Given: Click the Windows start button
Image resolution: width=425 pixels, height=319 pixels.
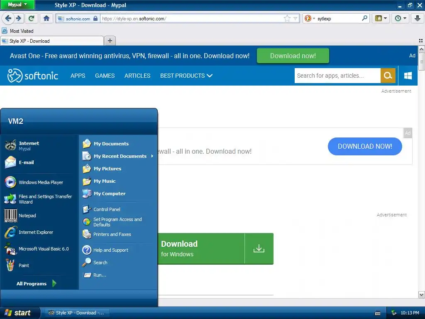Looking at the screenshot, I should tap(20, 313).
